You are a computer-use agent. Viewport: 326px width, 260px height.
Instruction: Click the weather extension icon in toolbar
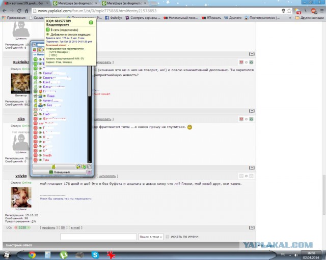tap(298, 11)
